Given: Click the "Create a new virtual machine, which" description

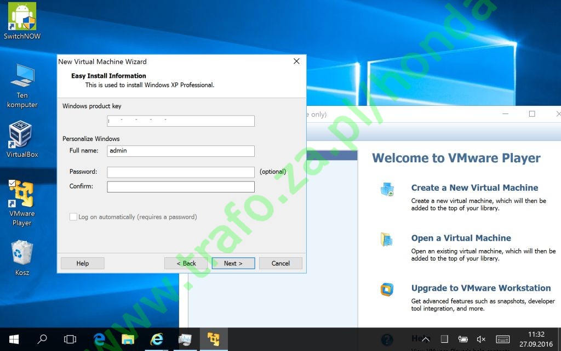Looking at the screenshot, I should (x=479, y=204).
